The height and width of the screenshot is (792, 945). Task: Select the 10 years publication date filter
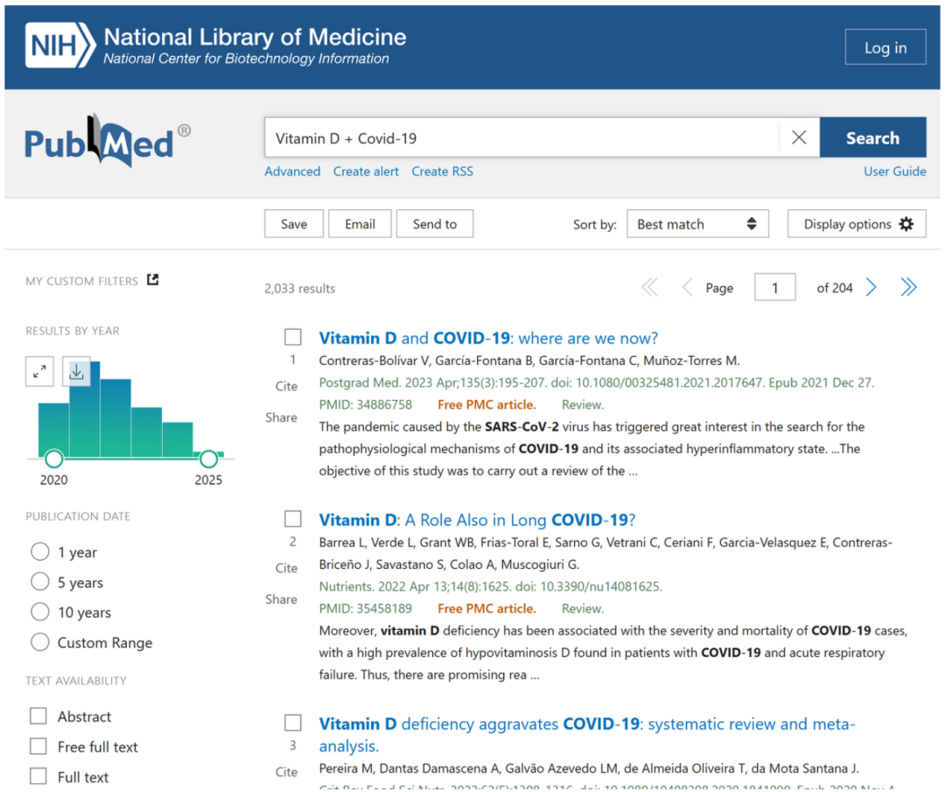[x=40, y=612]
